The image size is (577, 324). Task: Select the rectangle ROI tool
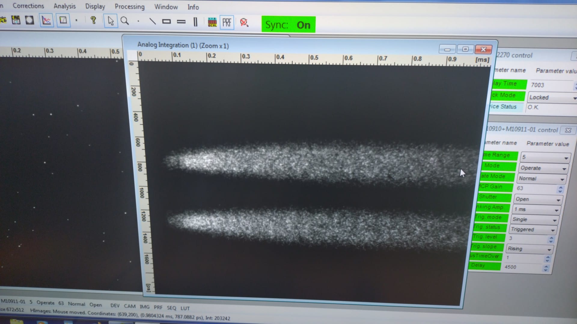coord(166,22)
